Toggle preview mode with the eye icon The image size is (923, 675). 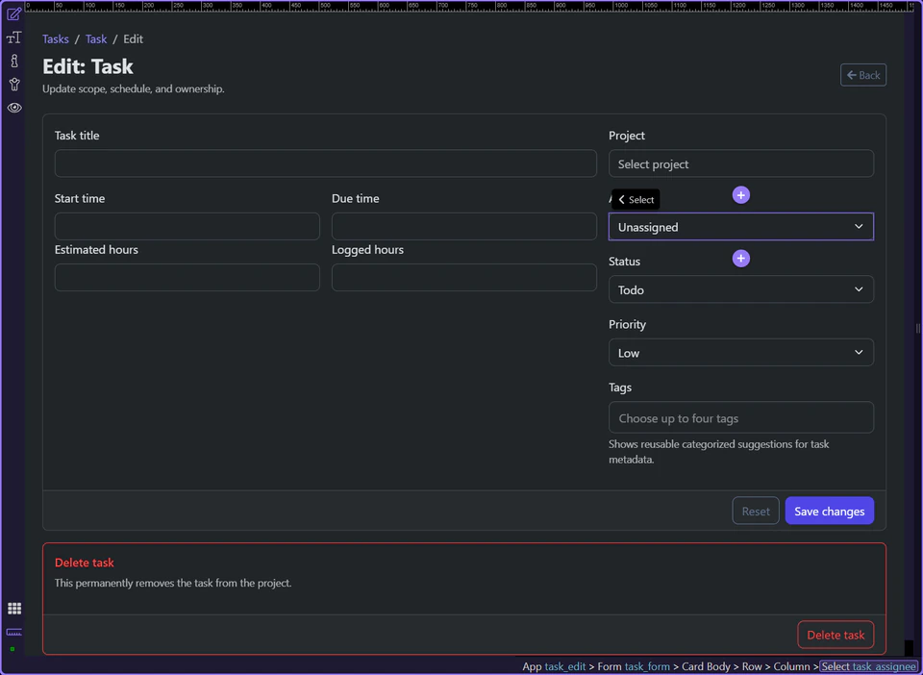point(13,107)
